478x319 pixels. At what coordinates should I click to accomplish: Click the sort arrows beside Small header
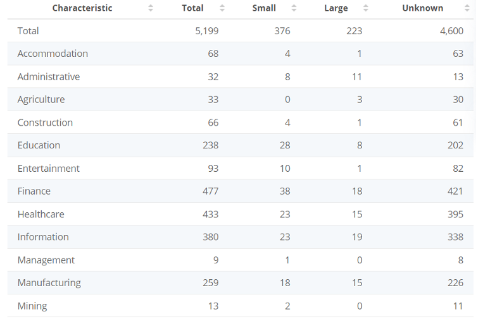coord(294,8)
